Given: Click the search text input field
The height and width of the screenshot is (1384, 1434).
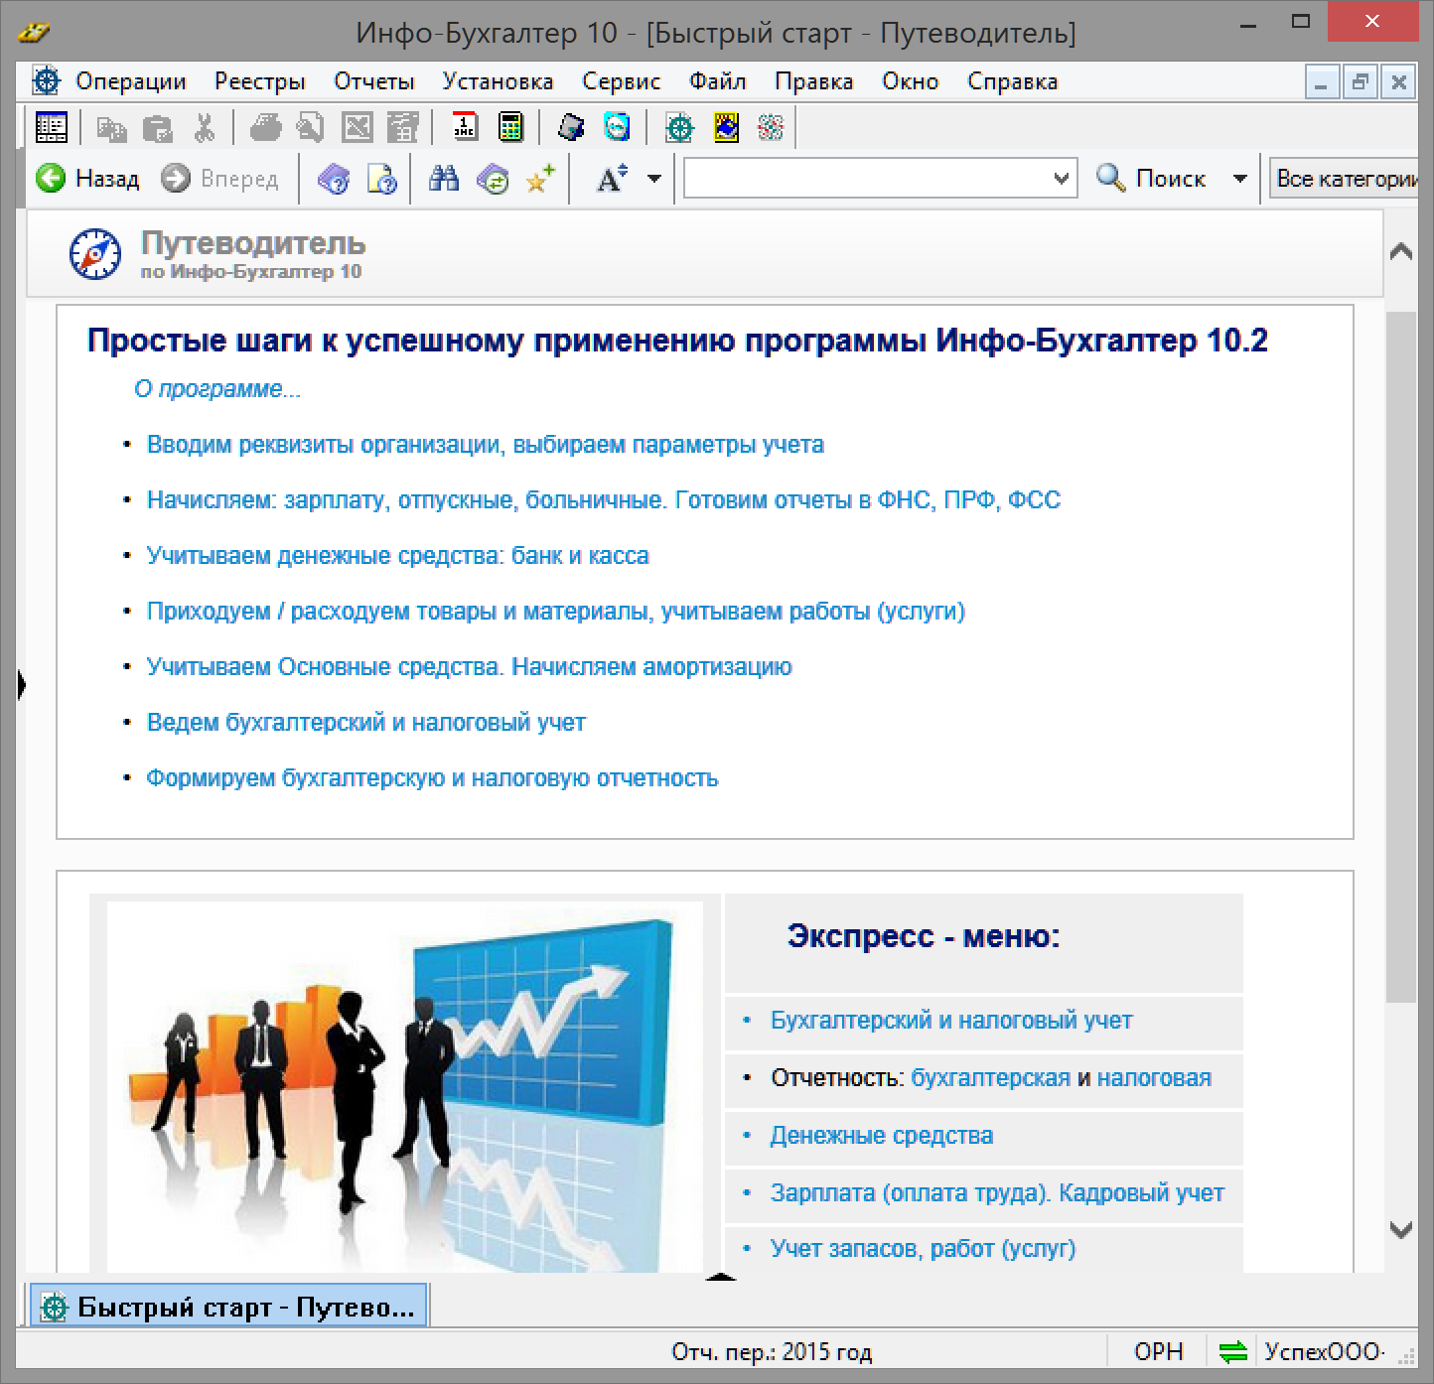Looking at the screenshot, I should 866,179.
